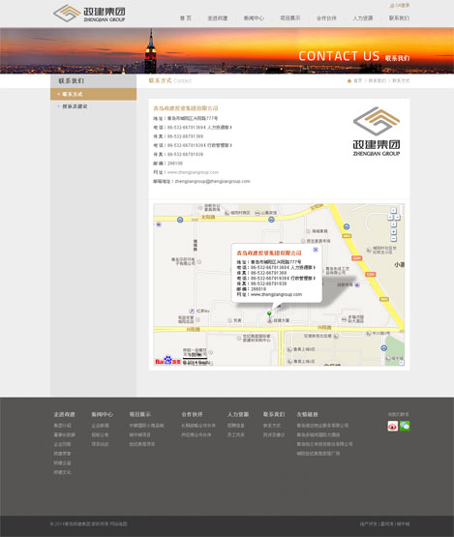Click the Baidu logo on the map
Image resolution: width=454 pixels, height=537 pixels.
pyautogui.click(x=167, y=361)
